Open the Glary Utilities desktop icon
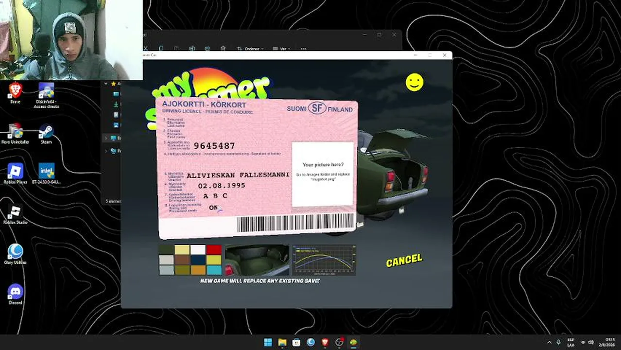 [x=15, y=254]
